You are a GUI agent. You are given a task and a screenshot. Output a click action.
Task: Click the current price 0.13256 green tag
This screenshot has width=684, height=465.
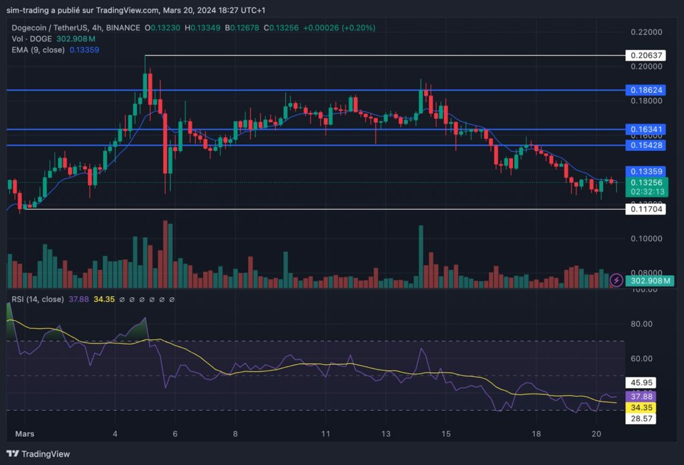point(647,186)
